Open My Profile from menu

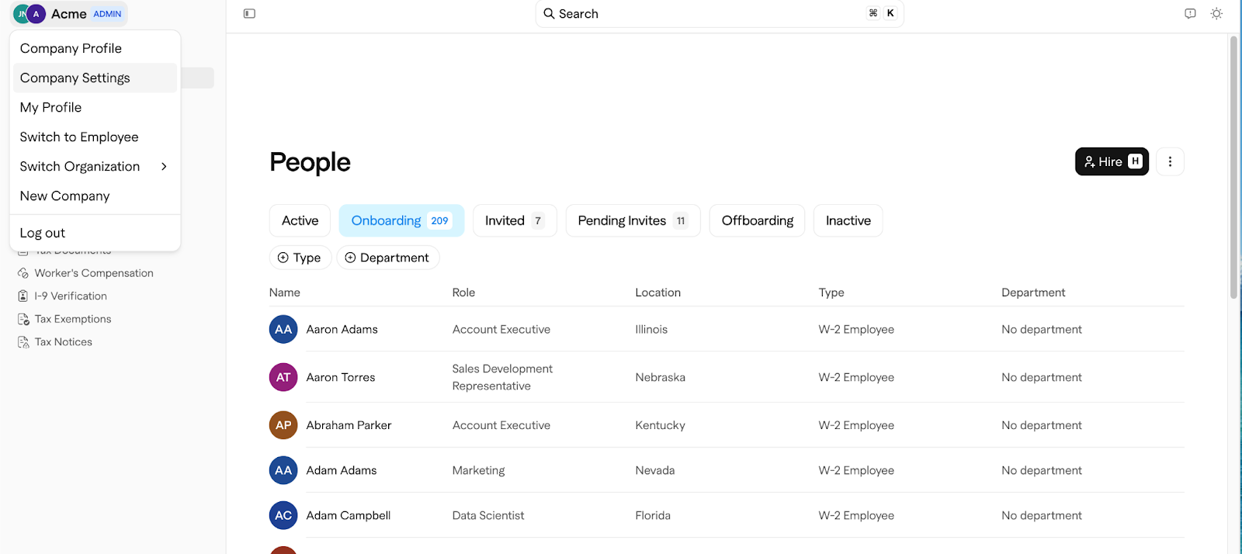[95, 107]
